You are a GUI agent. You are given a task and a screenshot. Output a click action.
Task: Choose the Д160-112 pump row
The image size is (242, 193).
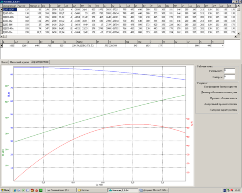click(9, 21)
